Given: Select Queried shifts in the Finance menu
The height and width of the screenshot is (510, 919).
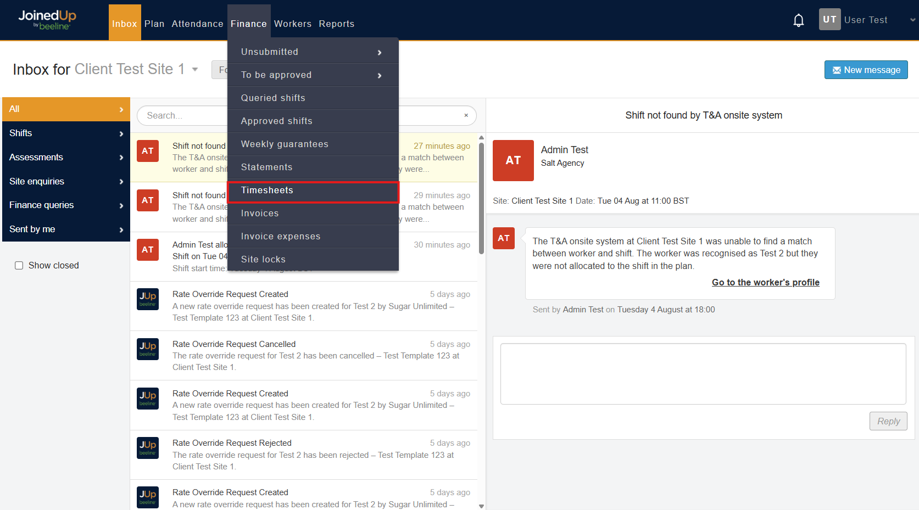Looking at the screenshot, I should click(x=313, y=98).
